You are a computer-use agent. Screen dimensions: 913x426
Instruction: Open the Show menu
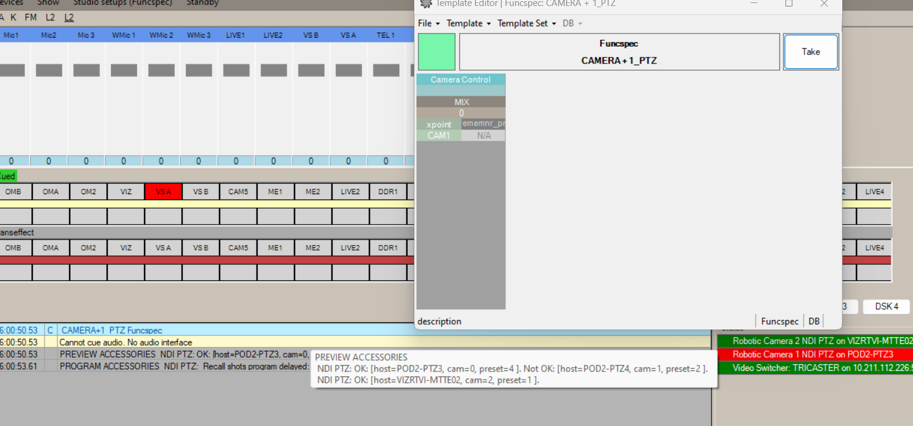click(x=48, y=3)
